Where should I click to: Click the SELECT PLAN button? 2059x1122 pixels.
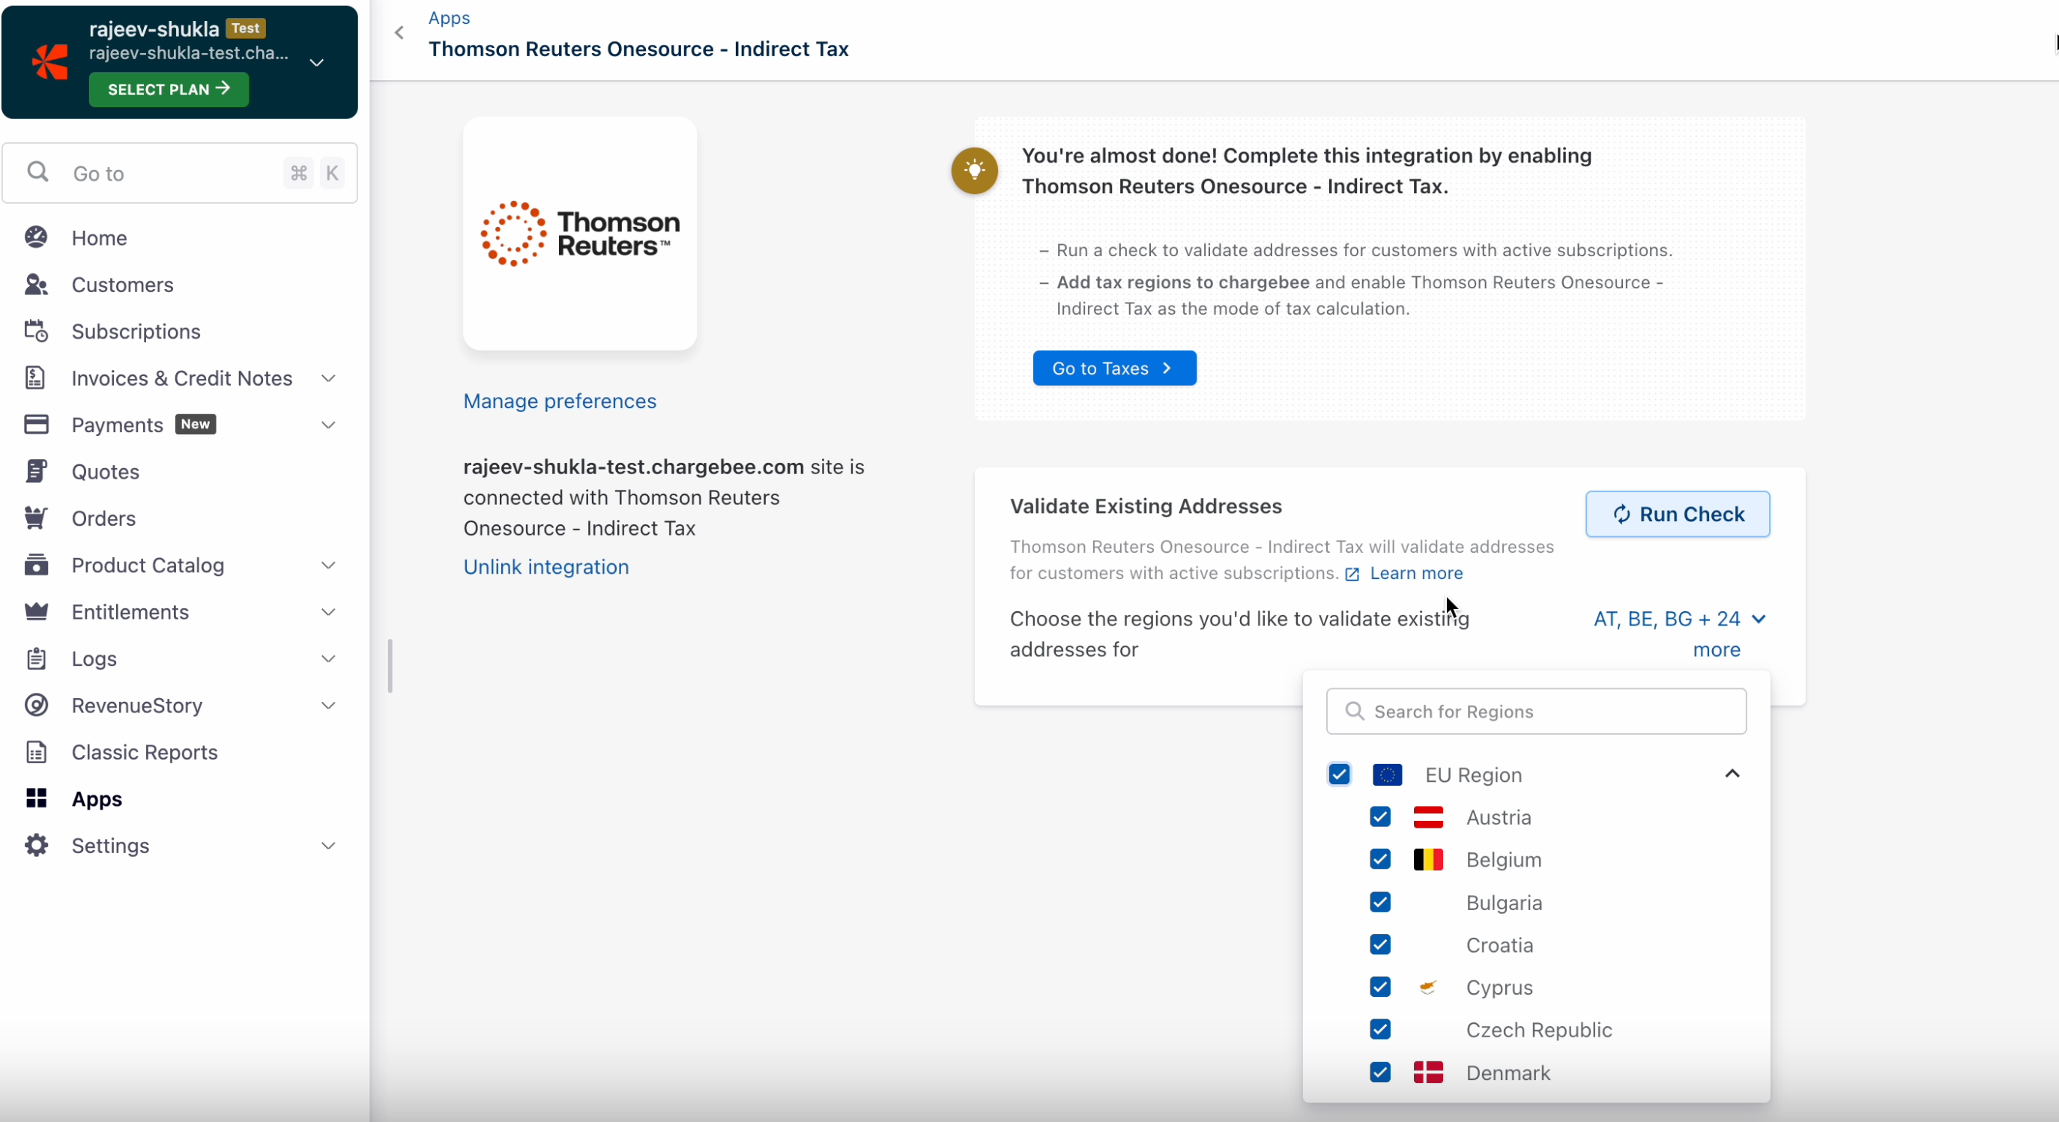click(x=169, y=88)
